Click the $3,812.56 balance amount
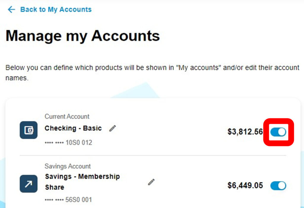 coord(245,132)
